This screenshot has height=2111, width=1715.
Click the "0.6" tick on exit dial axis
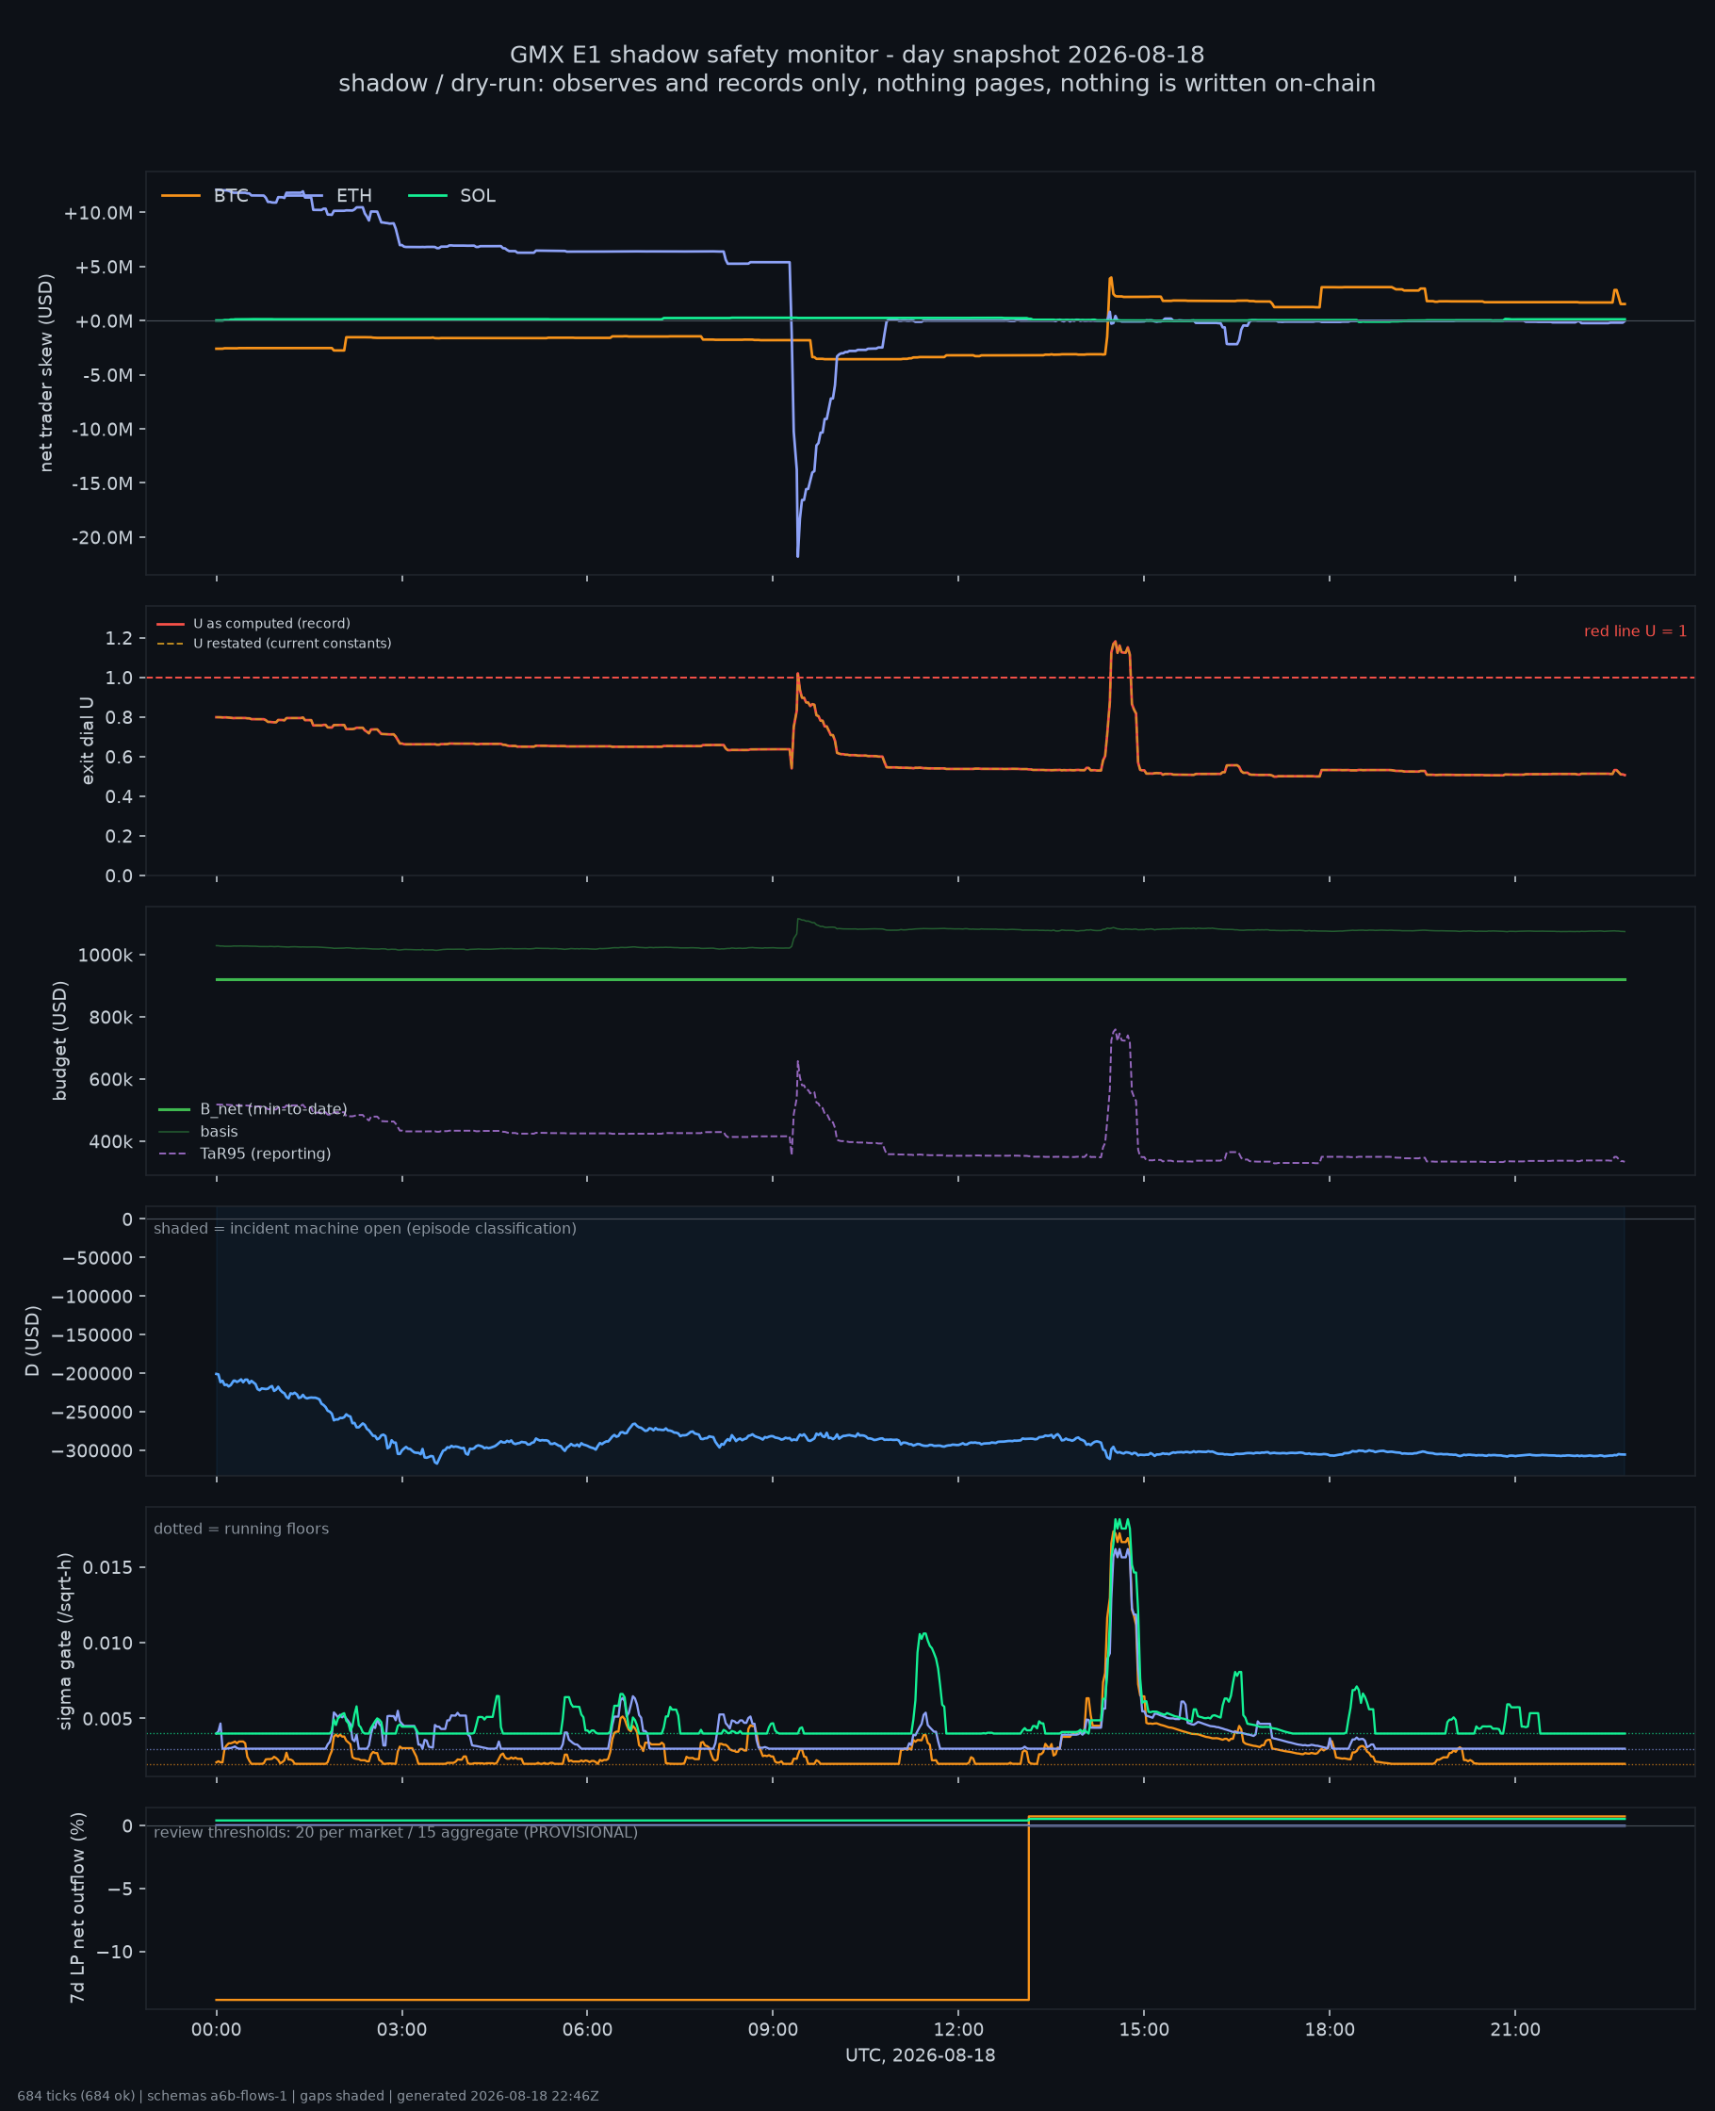[119, 758]
